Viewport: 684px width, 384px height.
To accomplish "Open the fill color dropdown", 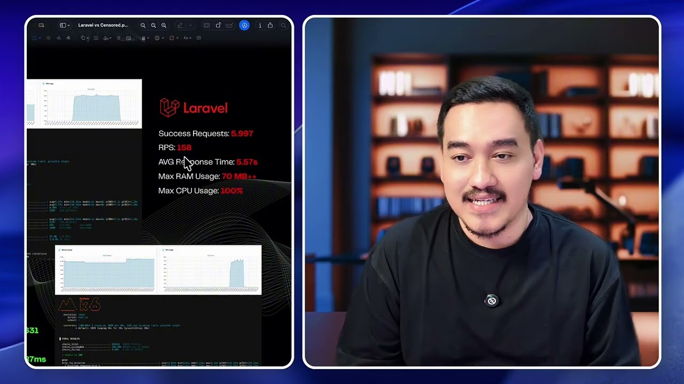I will click(x=173, y=38).
